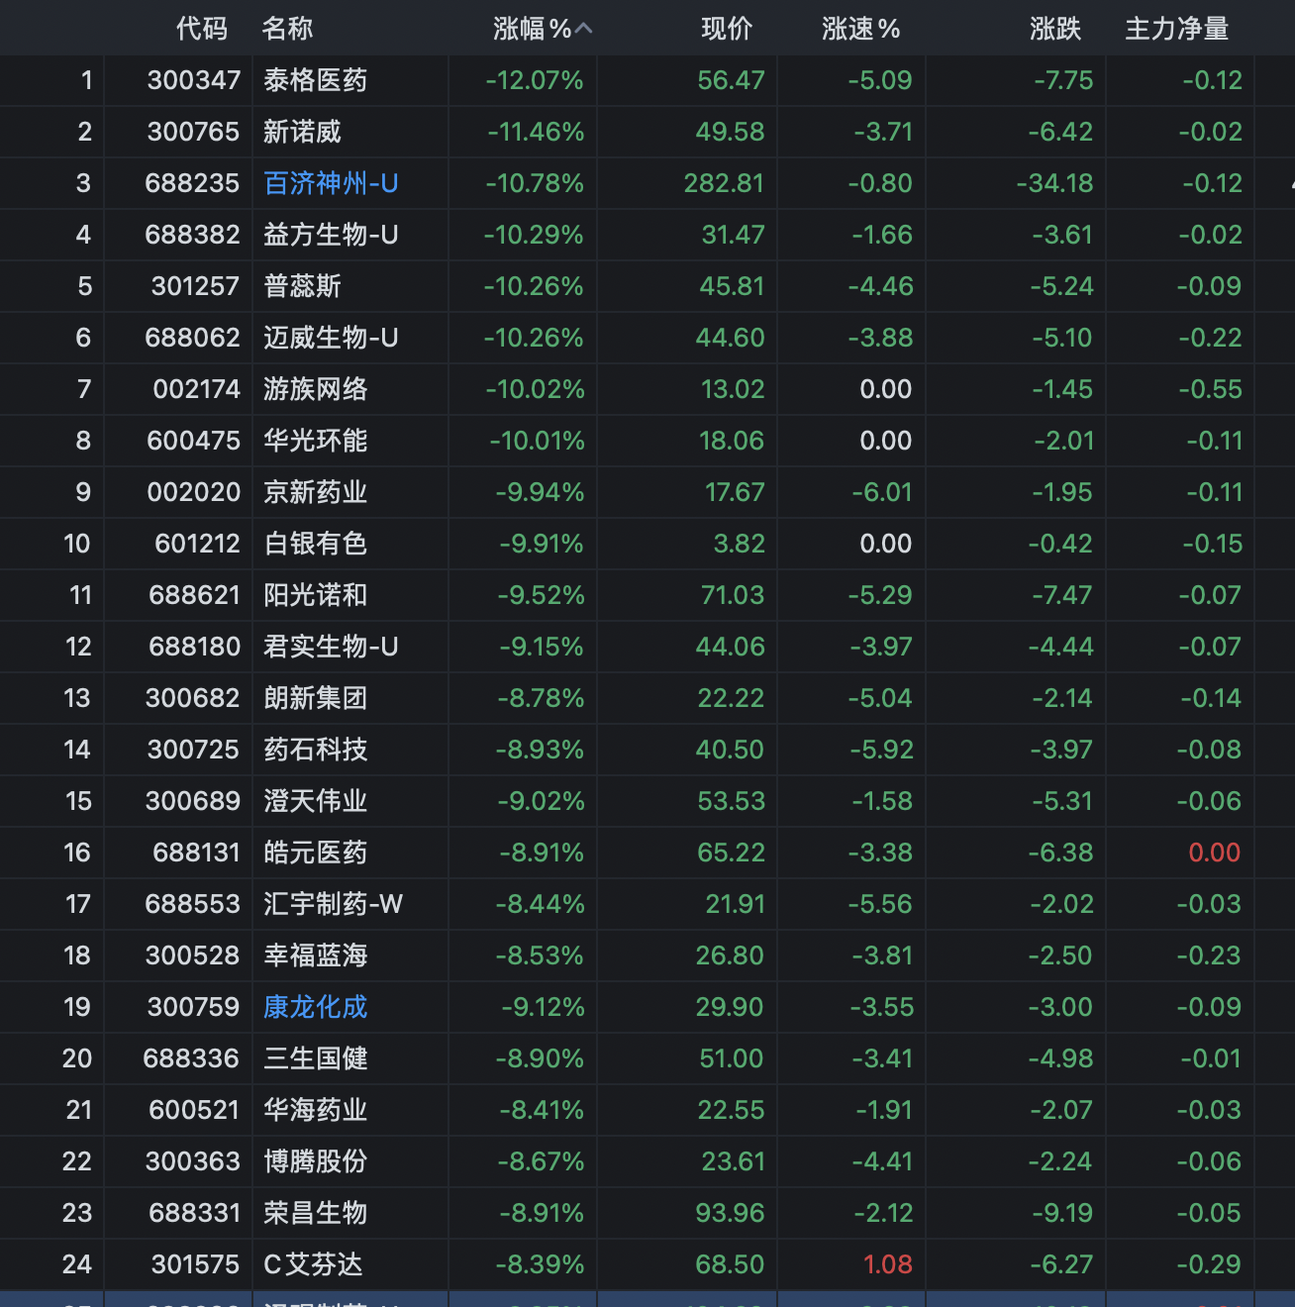
Task: Sort by 代码 column header
Action: (x=202, y=29)
